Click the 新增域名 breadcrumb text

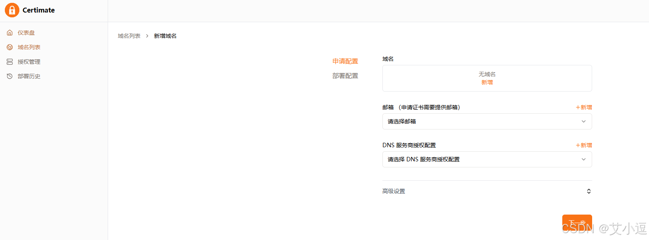point(165,36)
